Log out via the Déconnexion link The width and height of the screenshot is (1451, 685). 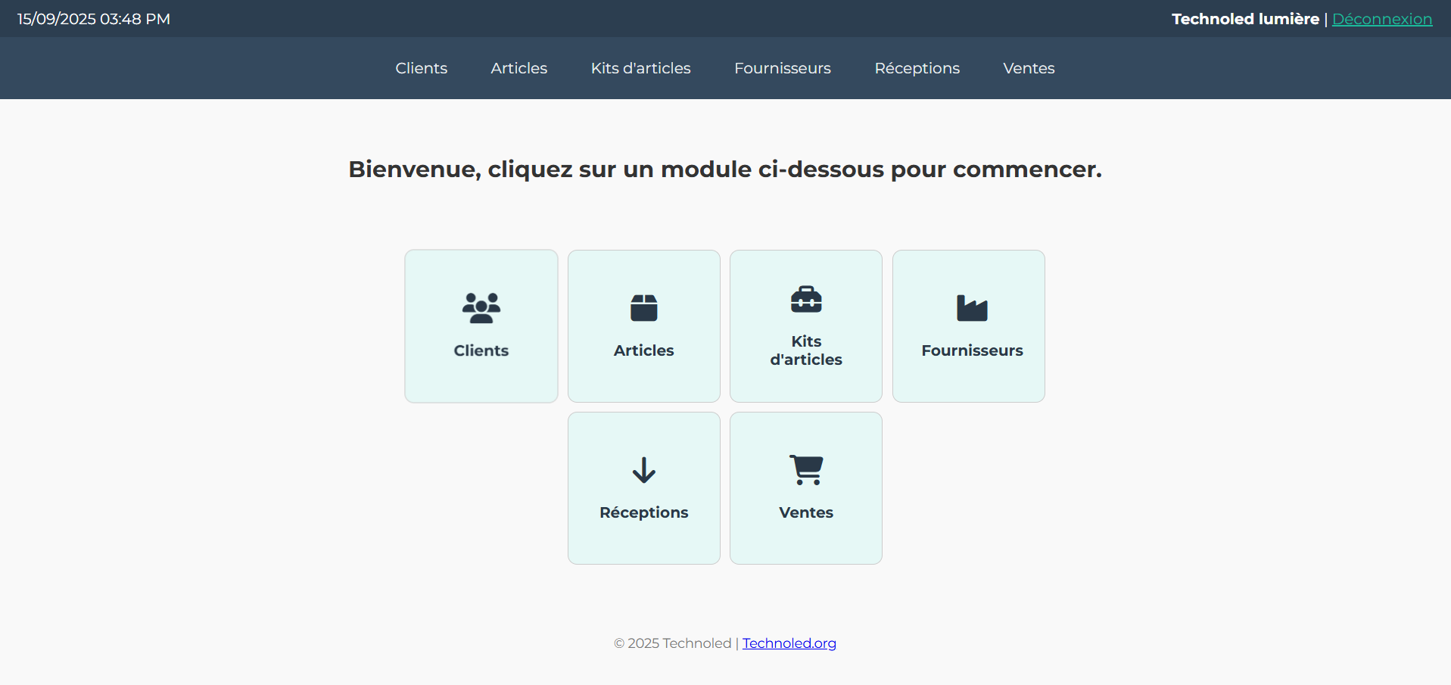coord(1381,19)
